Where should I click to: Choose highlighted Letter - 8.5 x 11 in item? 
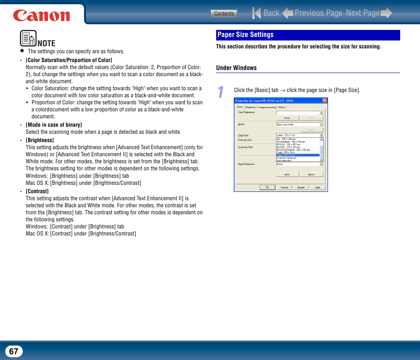pyautogui.click(x=298, y=155)
